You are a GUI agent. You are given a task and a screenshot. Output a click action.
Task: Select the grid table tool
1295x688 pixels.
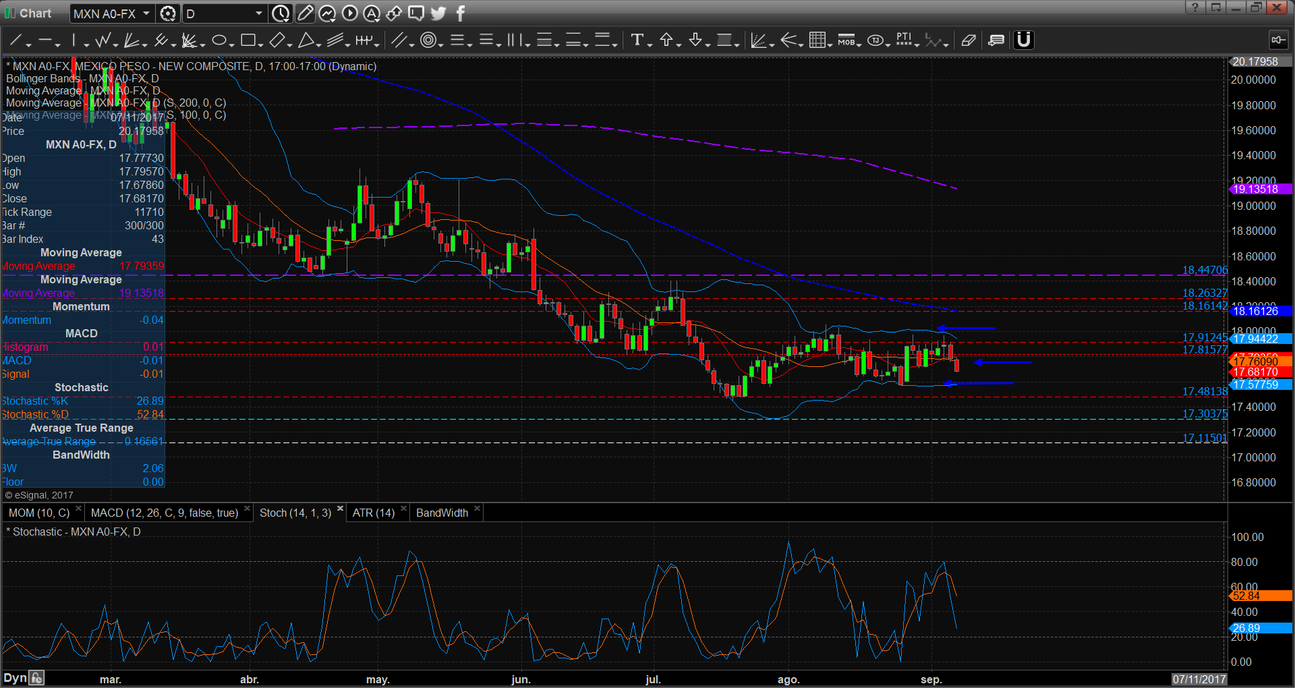point(817,40)
